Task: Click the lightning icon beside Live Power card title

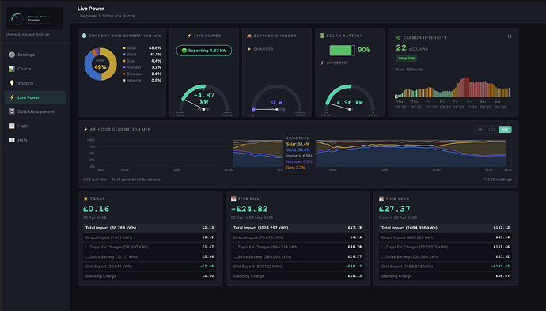Action: (189, 36)
